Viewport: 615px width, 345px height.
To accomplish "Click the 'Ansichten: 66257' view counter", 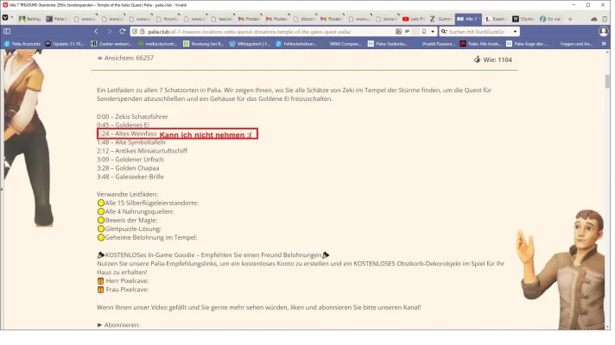I will coord(125,58).
